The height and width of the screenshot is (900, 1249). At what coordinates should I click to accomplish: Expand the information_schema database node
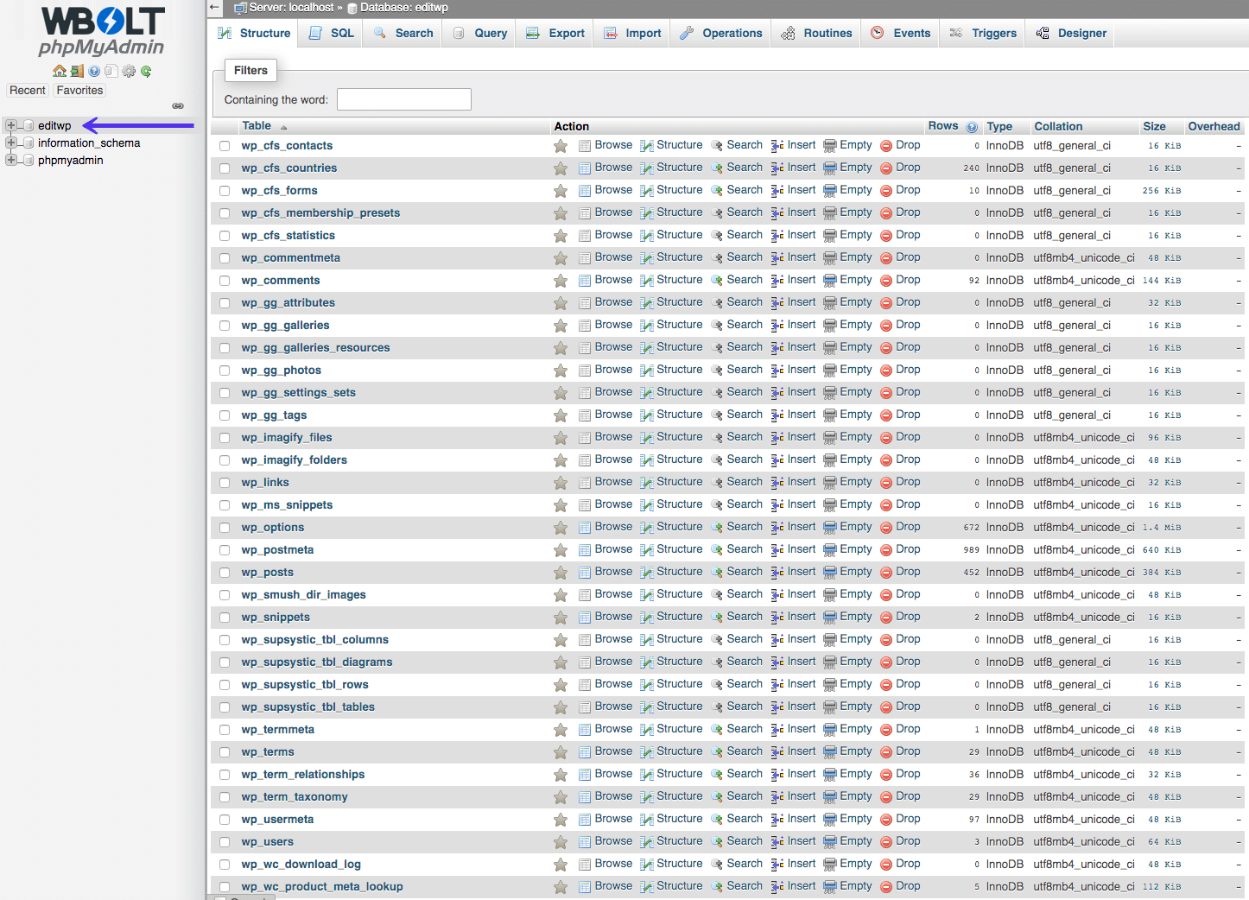coord(11,143)
